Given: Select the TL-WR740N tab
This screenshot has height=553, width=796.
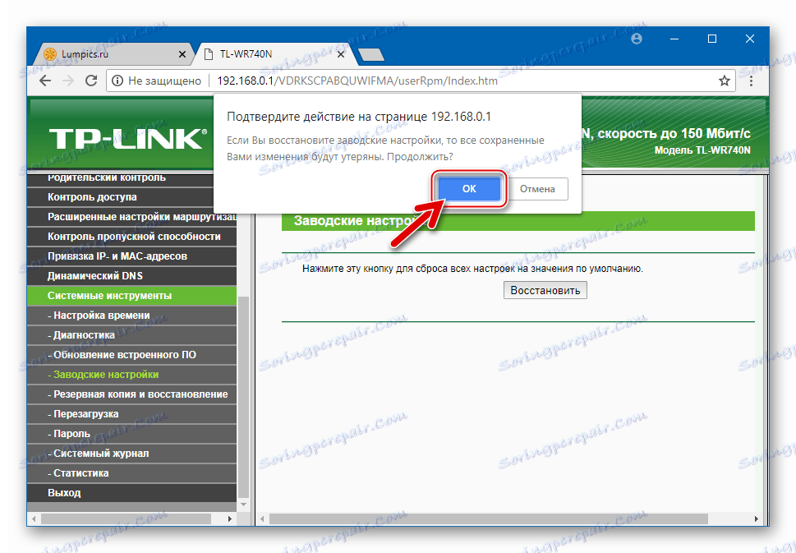Looking at the screenshot, I should 274,54.
